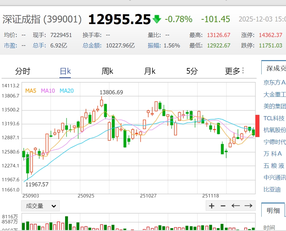286x231 pixels.
Task: Click the red vertical side bar
Action: coord(257,126)
